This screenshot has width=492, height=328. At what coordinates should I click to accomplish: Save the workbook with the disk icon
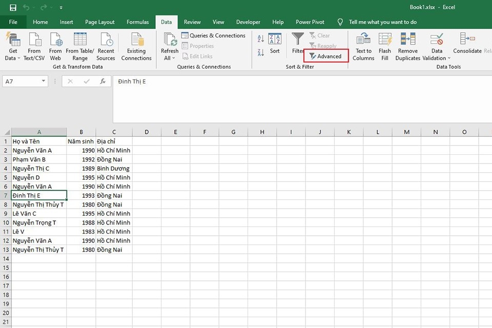tap(13, 8)
